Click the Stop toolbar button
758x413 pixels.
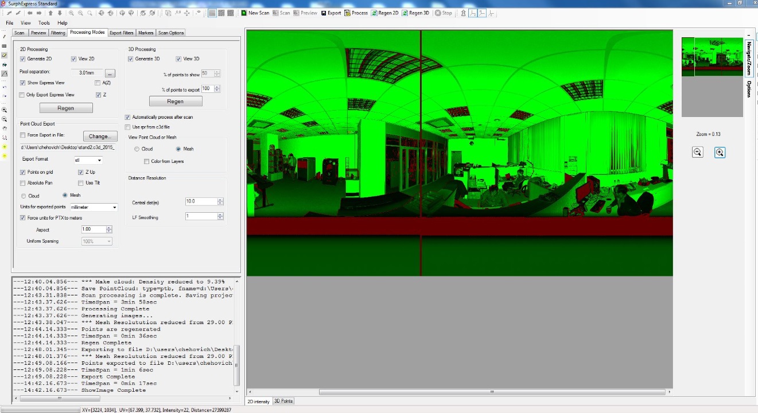pos(444,13)
